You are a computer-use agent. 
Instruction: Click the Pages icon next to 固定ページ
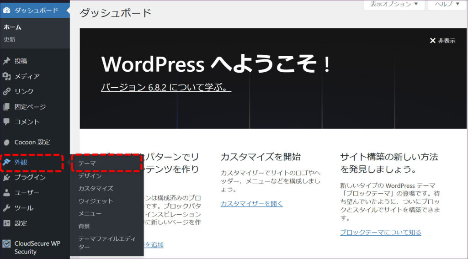[6, 107]
